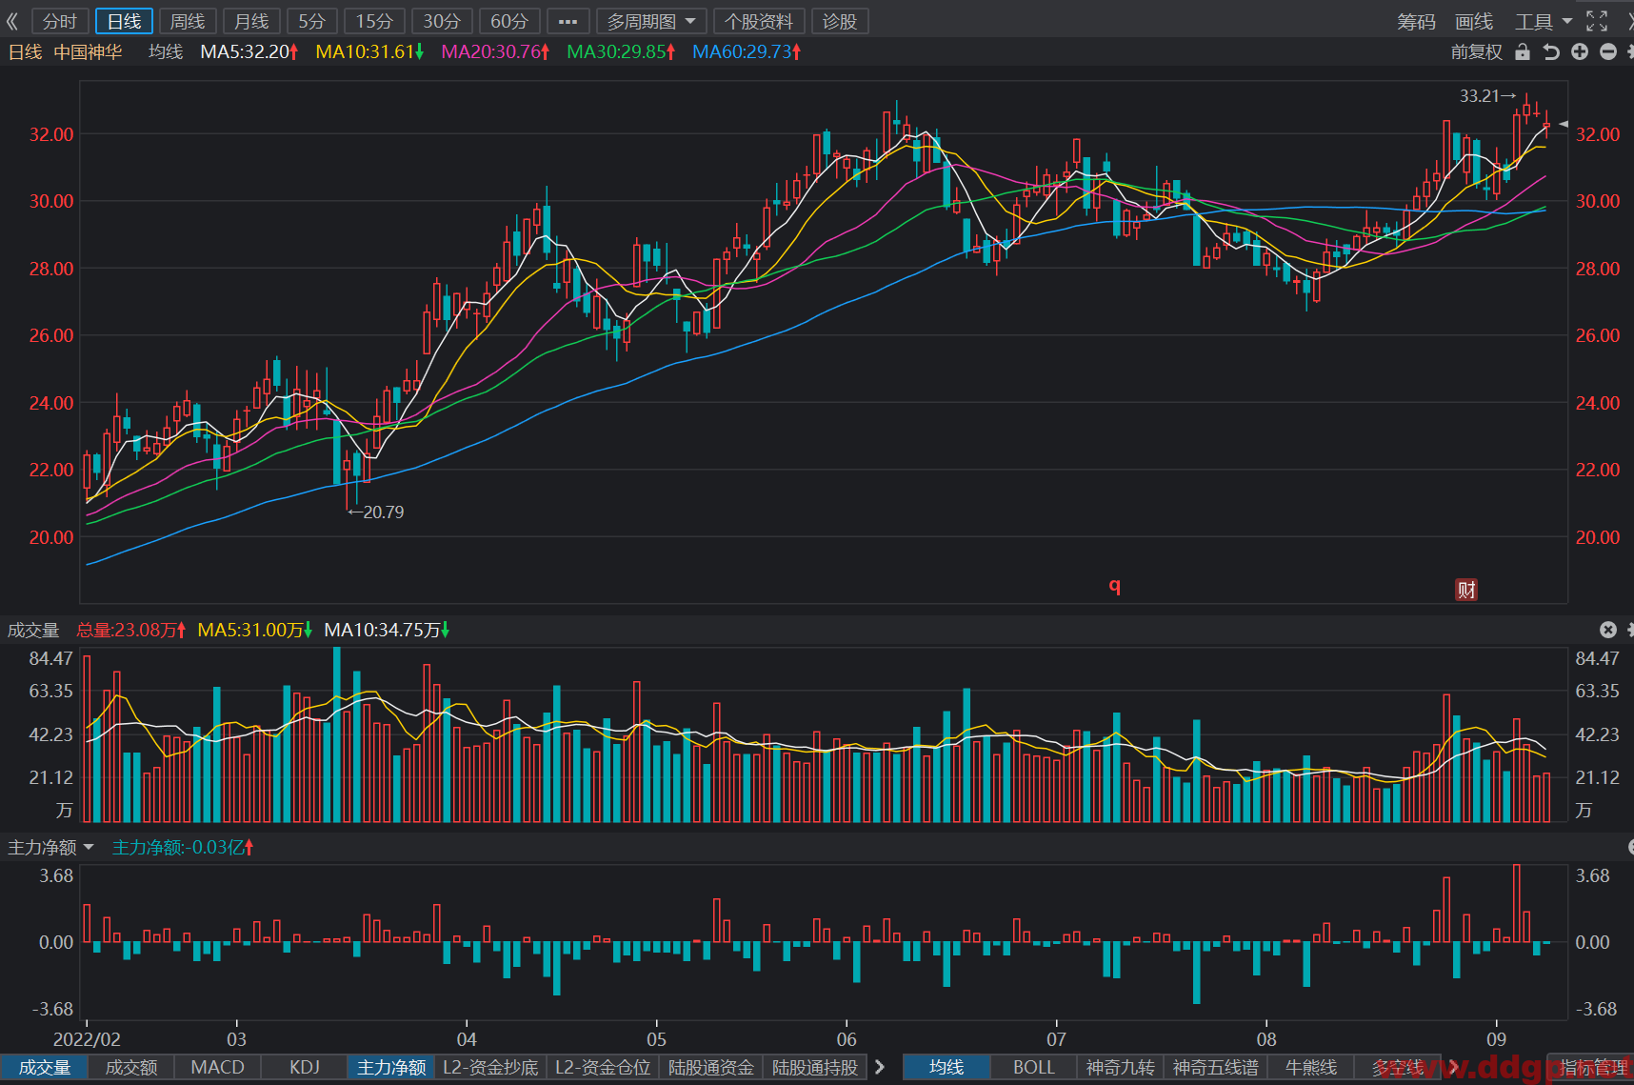The height and width of the screenshot is (1085, 1634).
Task: Select L2-资金抄底 indicator tab
Action: (x=490, y=1067)
